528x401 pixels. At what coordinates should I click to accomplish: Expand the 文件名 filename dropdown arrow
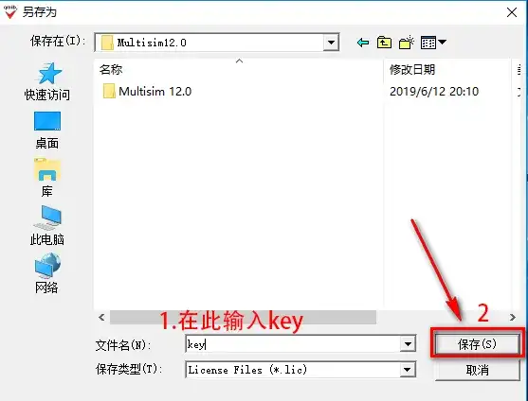[408, 344]
